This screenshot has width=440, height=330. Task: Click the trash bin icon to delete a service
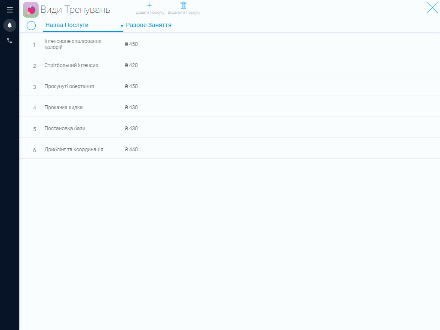coord(183,5)
